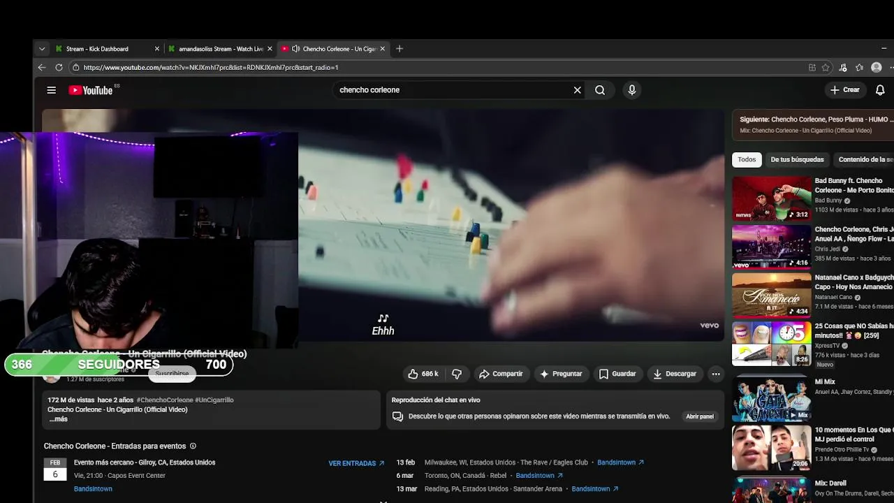
Task: Expand description with ...más
Action: [58, 419]
